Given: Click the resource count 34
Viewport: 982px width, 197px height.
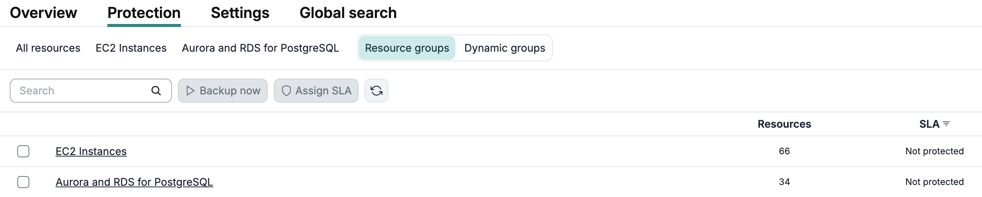Looking at the screenshot, I should [x=784, y=182].
